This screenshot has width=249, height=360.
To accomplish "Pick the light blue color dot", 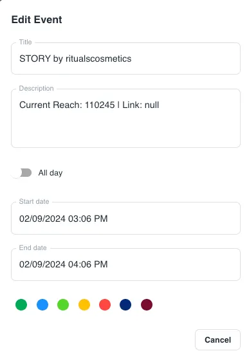I will [42, 305].
